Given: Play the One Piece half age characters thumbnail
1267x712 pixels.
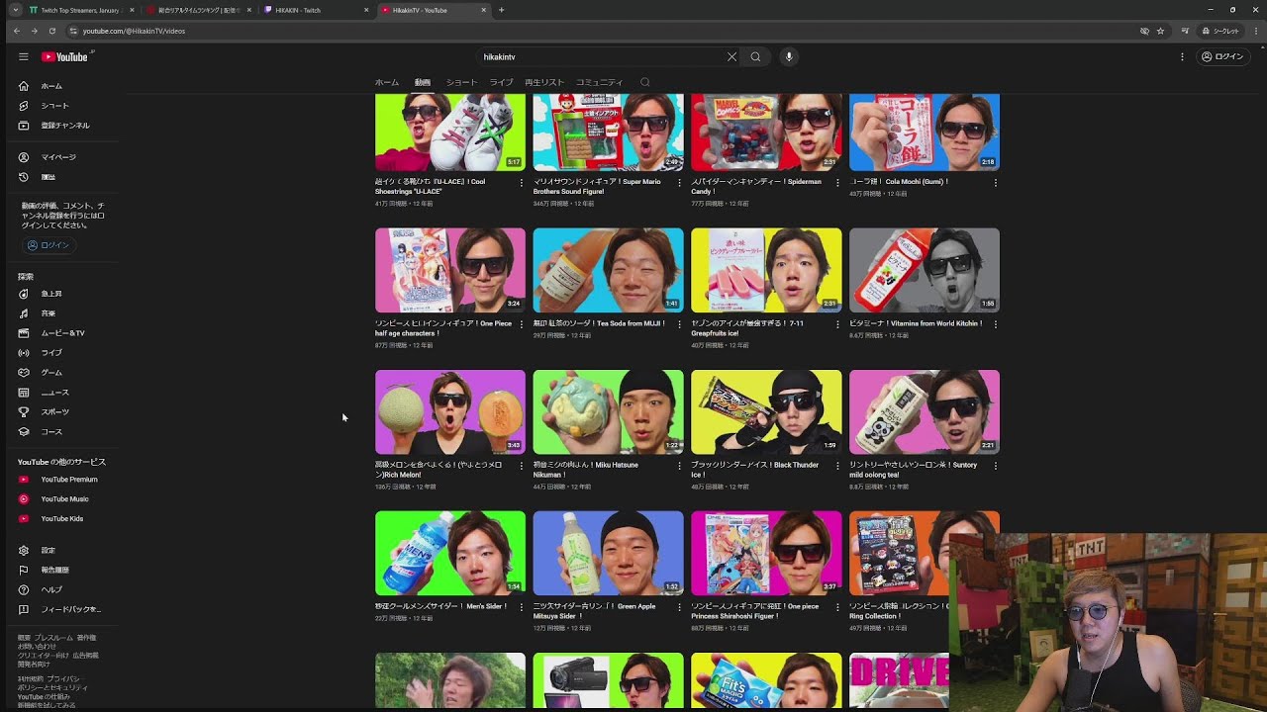Looking at the screenshot, I should 450,271.
